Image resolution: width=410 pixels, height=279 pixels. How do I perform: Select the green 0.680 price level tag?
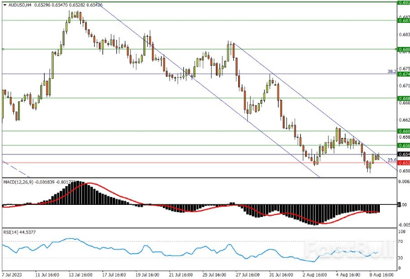[403, 49]
